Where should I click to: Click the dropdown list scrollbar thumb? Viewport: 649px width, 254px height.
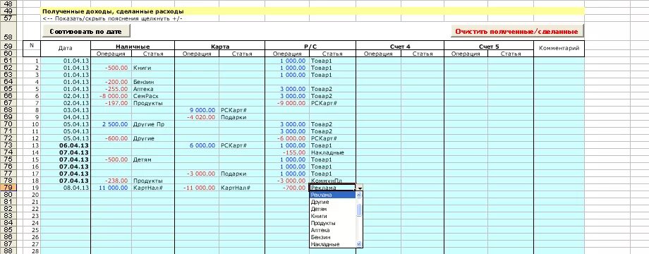pos(359,210)
